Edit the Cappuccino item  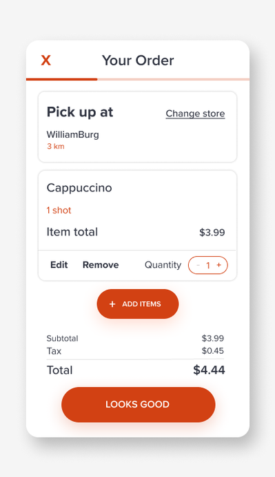pos(59,265)
